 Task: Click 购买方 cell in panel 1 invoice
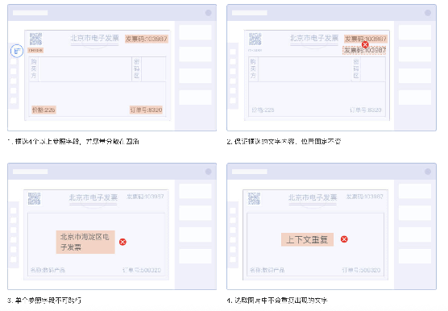34,68
